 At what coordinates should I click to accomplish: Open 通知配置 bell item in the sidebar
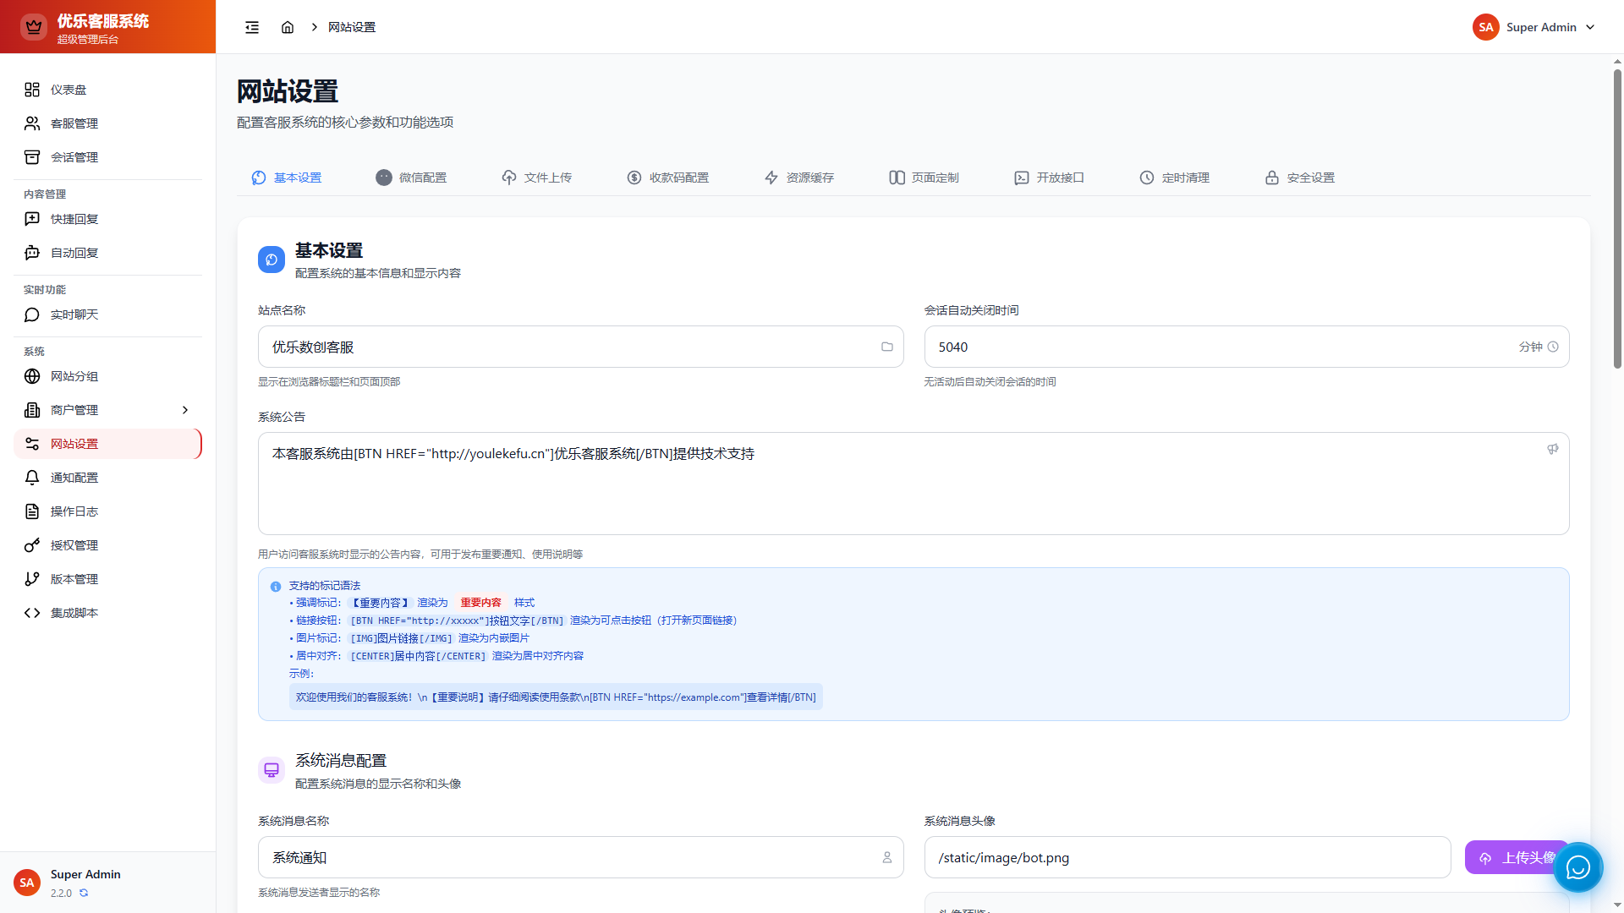click(x=74, y=478)
